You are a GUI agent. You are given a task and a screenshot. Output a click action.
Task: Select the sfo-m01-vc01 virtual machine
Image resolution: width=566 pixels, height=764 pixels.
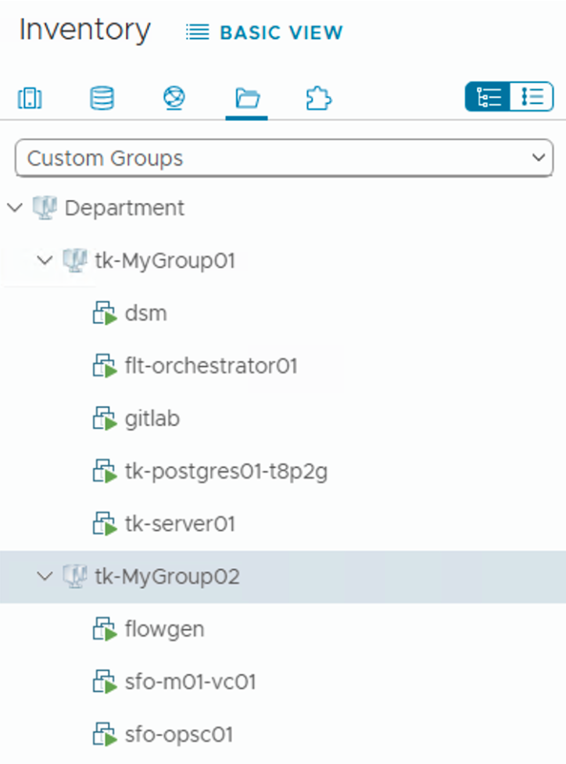tap(190, 683)
